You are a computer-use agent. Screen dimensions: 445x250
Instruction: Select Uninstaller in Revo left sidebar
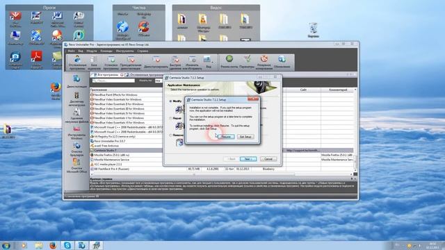click(76, 81)
